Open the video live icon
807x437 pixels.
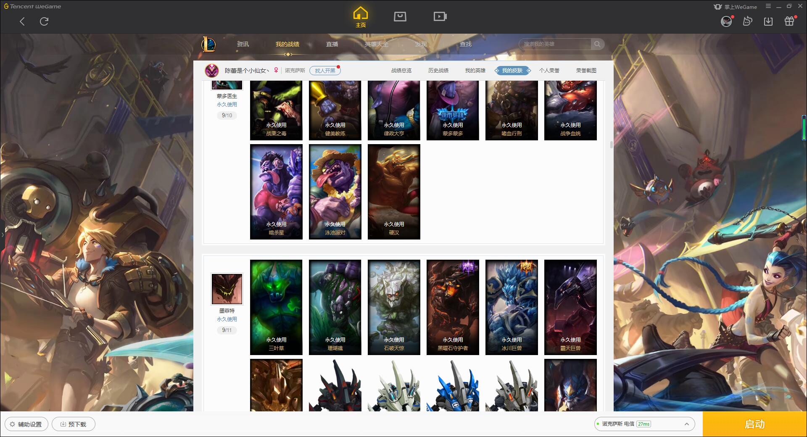click(440, 17)
